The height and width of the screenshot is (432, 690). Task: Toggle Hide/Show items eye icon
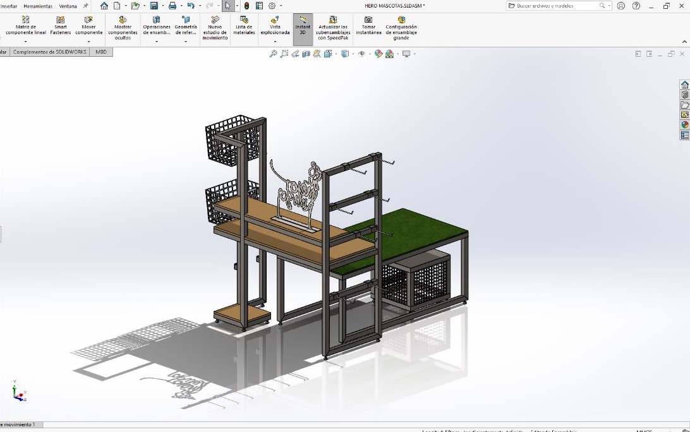click(x=361, y=54)
